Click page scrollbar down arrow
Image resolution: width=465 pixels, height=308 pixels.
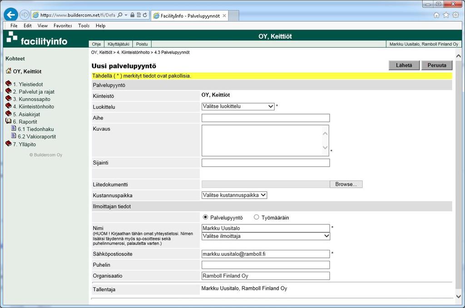point(459,297)
